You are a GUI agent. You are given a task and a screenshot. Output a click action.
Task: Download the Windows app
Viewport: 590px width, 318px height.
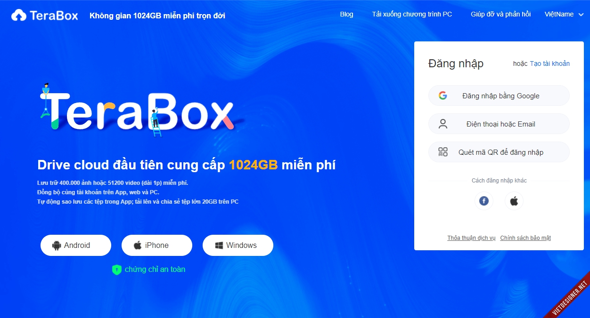point(238,245)
